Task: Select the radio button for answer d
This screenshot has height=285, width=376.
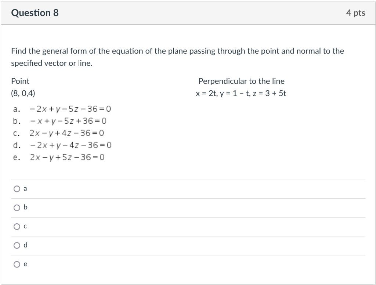Action: click(x=17, y=245)
